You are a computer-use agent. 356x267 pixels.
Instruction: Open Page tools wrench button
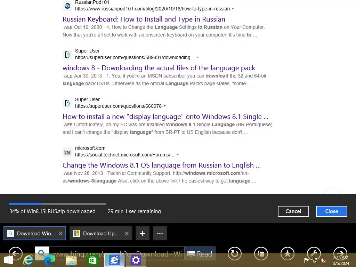314,253
